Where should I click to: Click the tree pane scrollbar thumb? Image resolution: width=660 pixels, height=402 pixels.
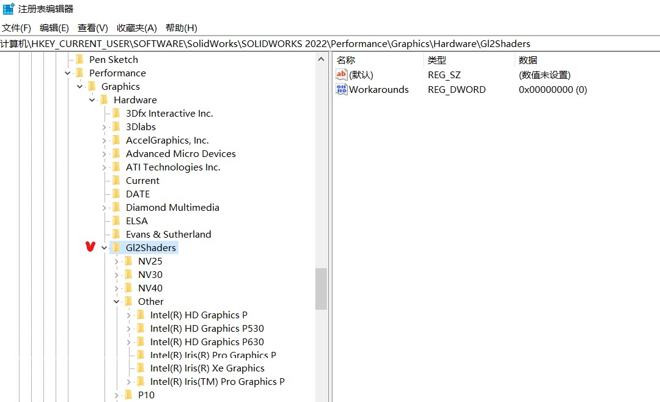321,289
